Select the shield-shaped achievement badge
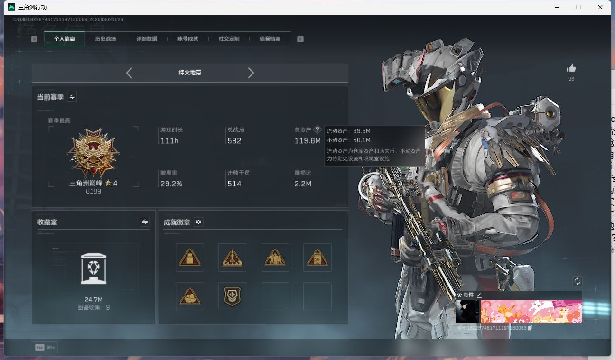The image size is (615, 360). (232, 296)
